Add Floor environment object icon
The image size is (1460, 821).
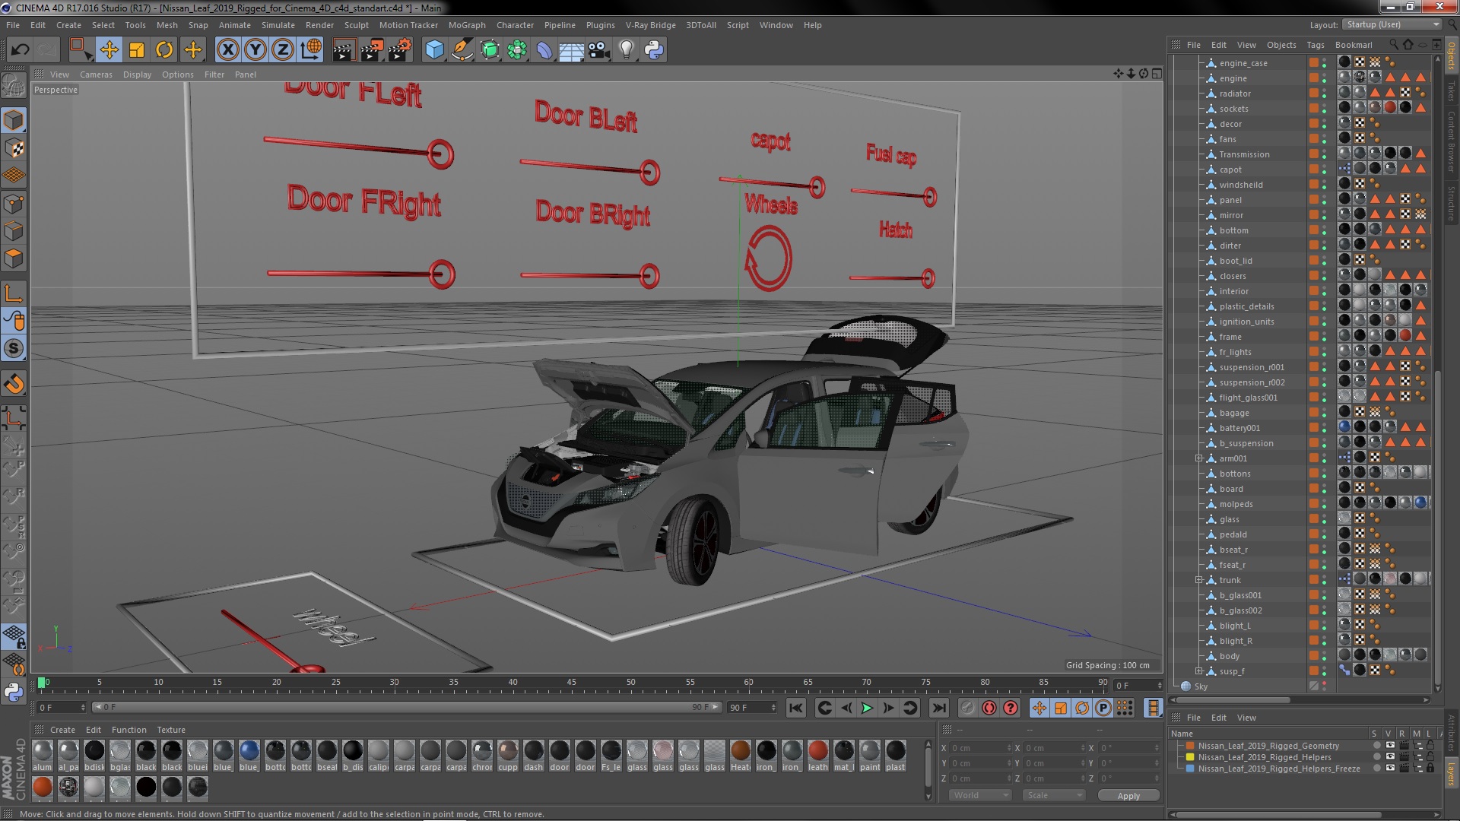point(571,50)
